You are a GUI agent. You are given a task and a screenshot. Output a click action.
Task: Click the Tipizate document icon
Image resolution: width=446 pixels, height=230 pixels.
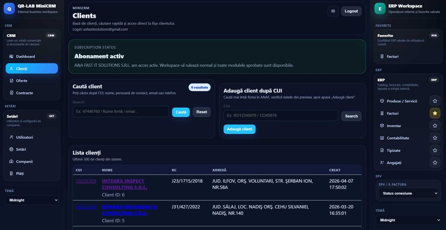click(x=382, y=150)
